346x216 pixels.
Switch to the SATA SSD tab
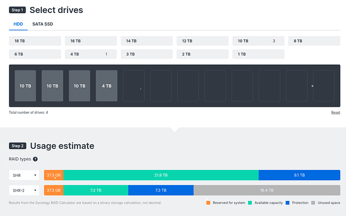pyautogui.click(x=43, y=24)
